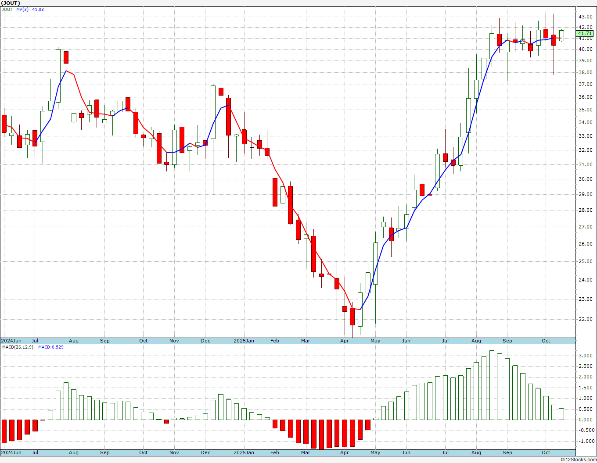Select the 2.500 MACD axis label

585,366
